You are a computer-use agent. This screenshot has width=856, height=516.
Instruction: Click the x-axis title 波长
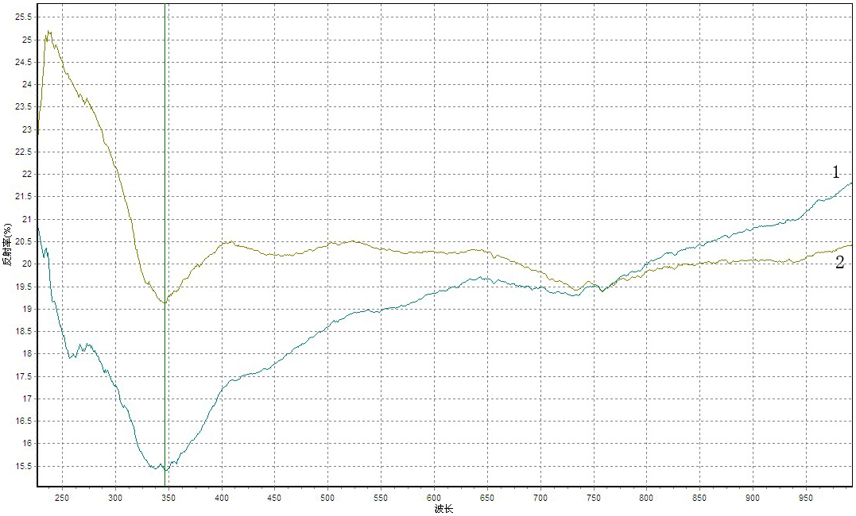[443, 509]
